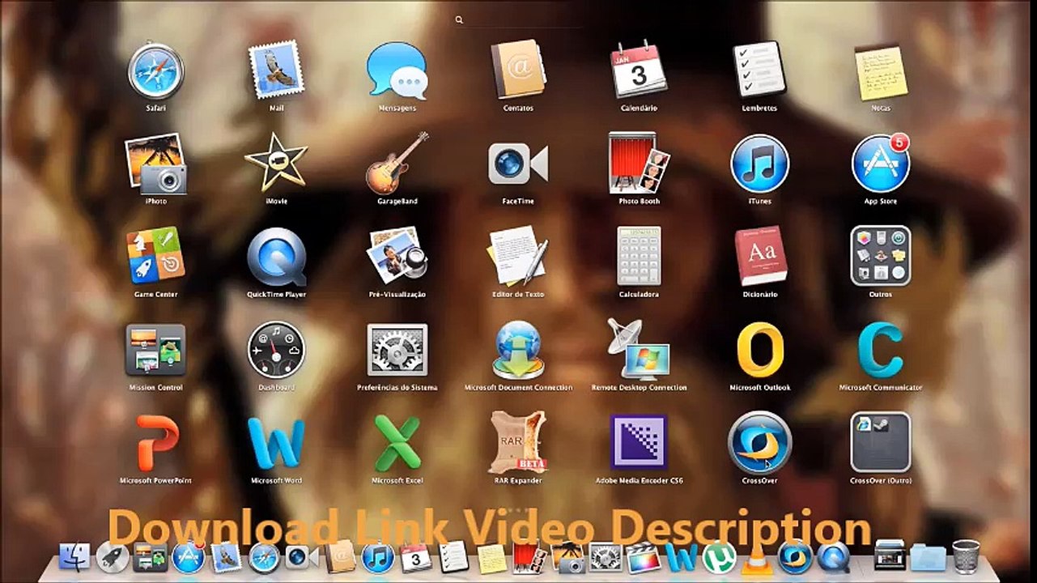
Task: Open the Outros folder
Action: pyautogui.click(x=881, y=256)
